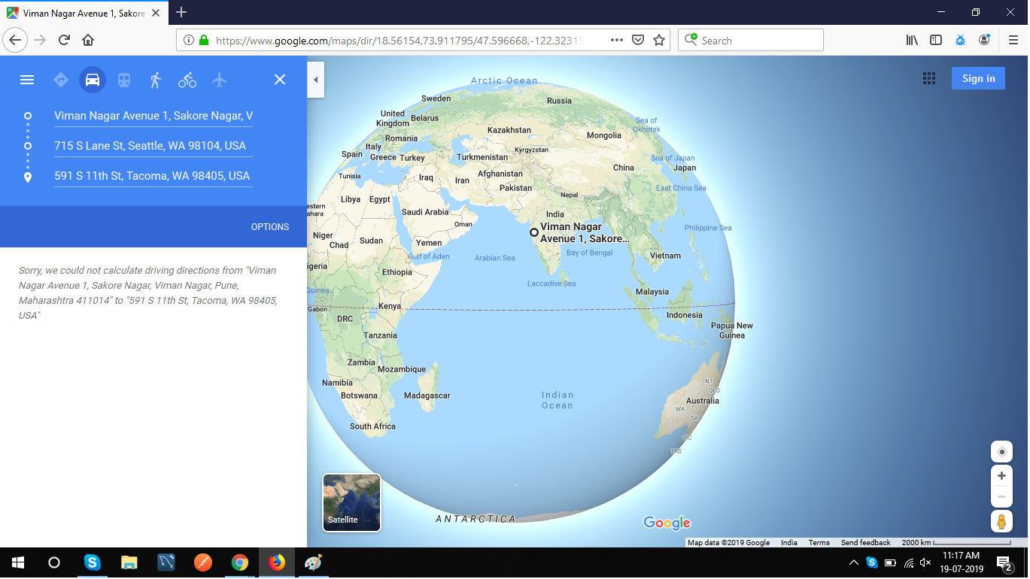The image size is (1030, 579).
Task: Select flights mode airplane icon
Action: [x=219, y=80]
